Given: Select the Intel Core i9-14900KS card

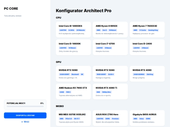Looking at the screenshot, I should tap(73, 29).
